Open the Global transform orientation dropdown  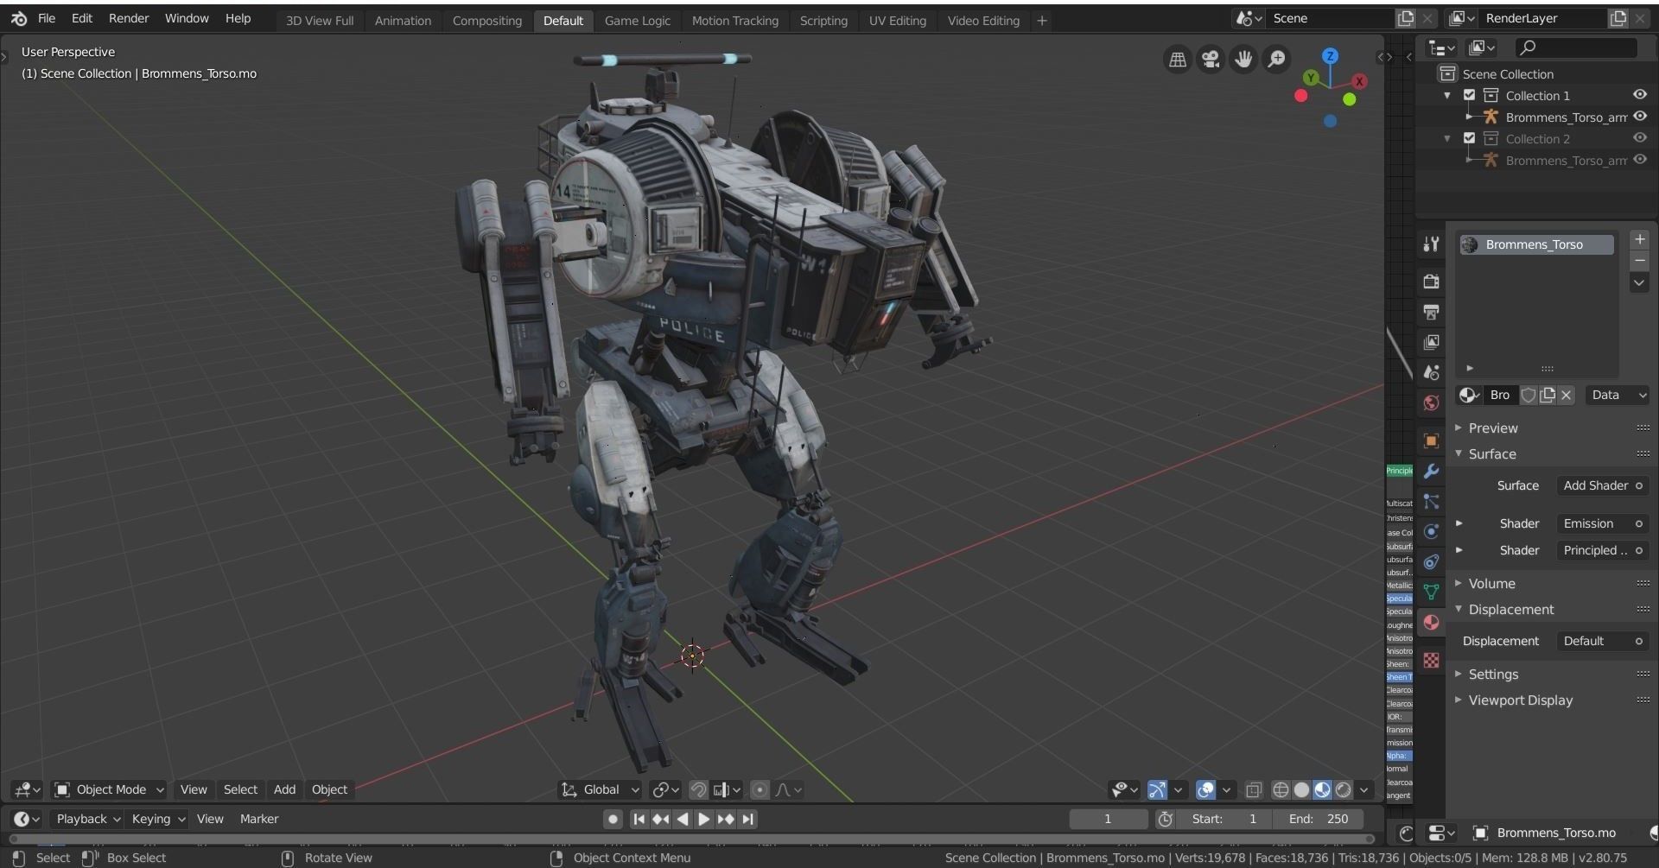point(601,789)
